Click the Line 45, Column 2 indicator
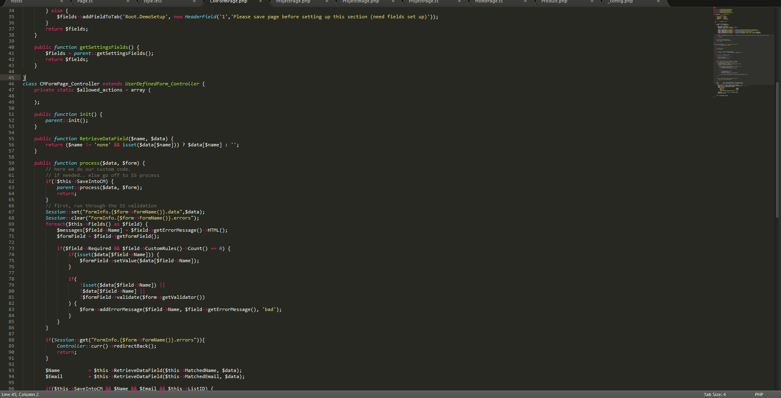This screenshot has width=781, height=398. (x=20, y=394)
